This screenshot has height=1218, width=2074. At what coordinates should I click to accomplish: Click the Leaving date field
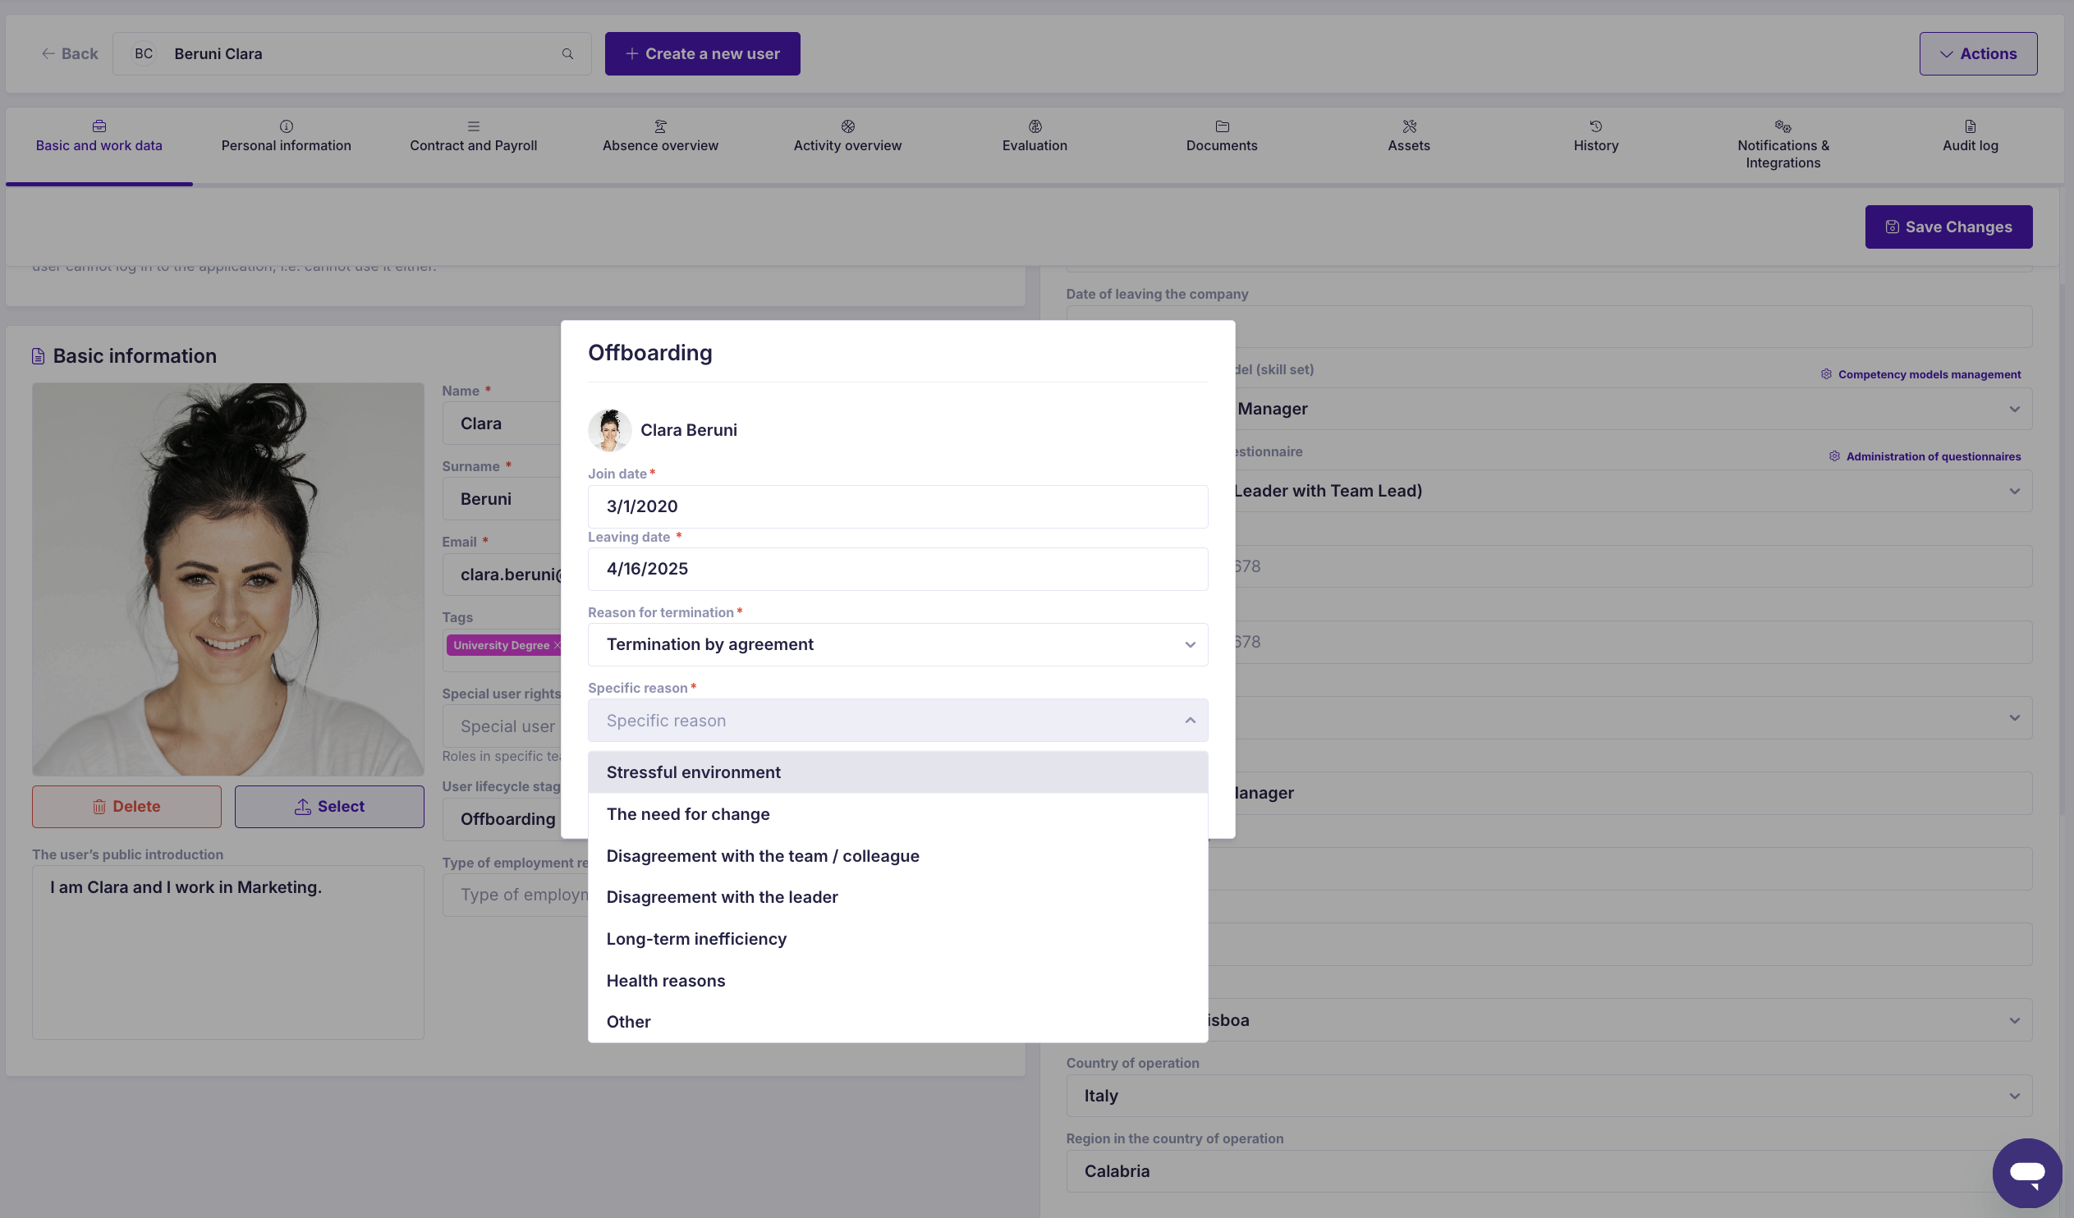pyautogui.click(x=897, y=569)
